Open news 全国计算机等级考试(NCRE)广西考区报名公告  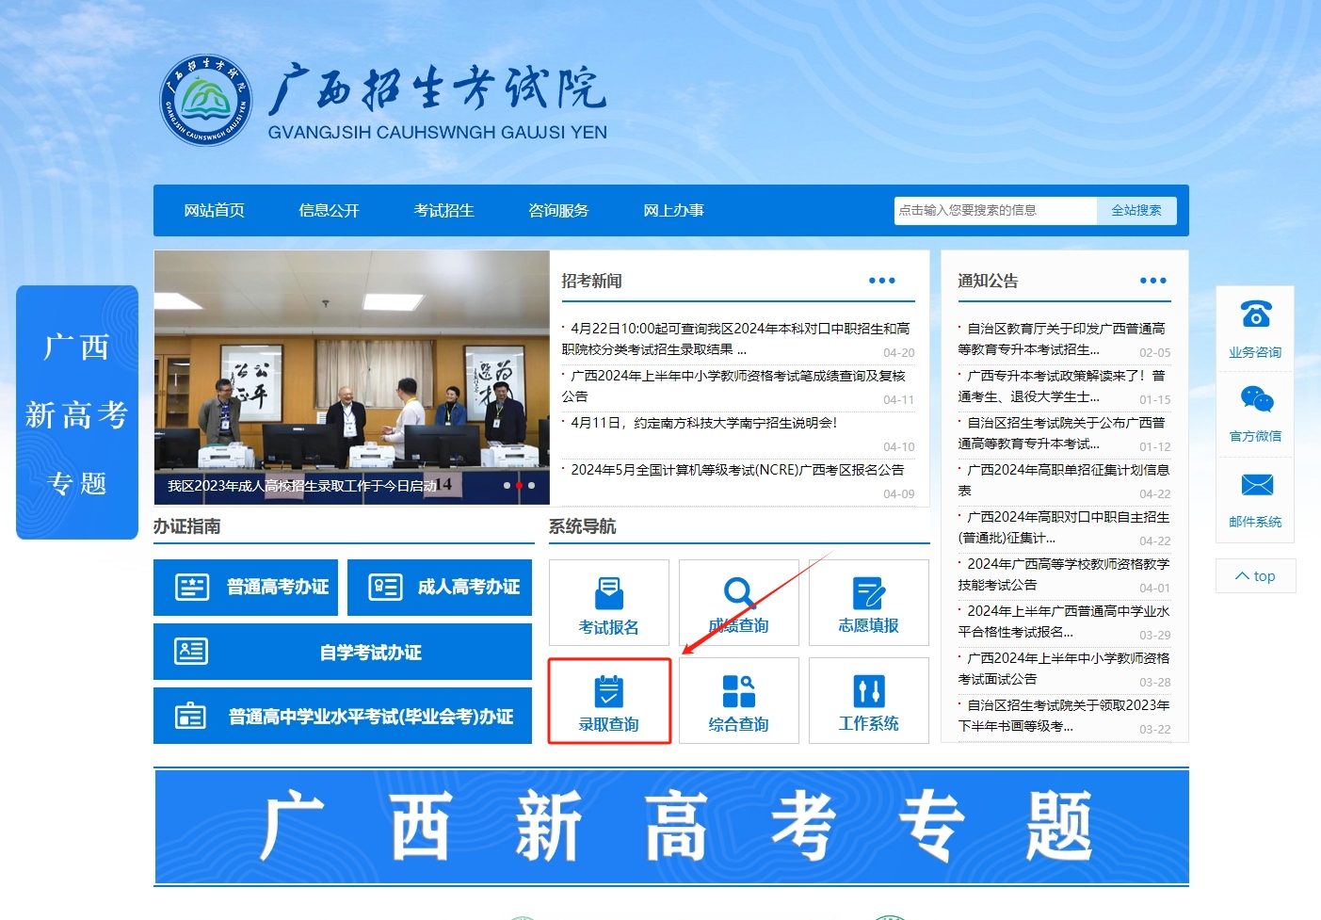(737, 470)
